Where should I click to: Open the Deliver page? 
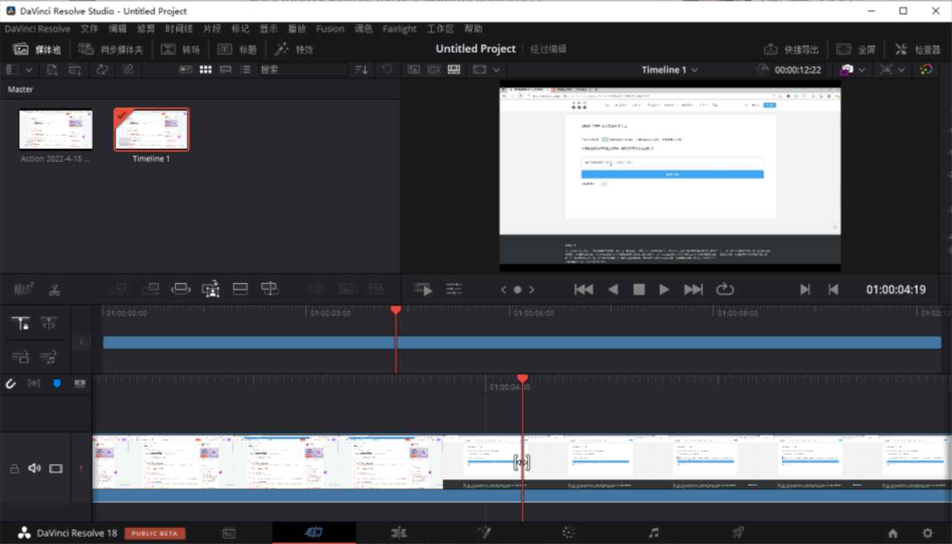pos(739,533)
